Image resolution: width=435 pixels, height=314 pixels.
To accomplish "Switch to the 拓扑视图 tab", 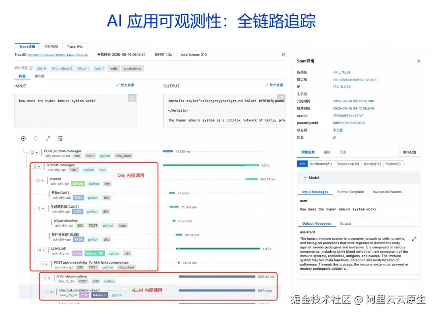I will pyautogui.click(x=50, y=46).
